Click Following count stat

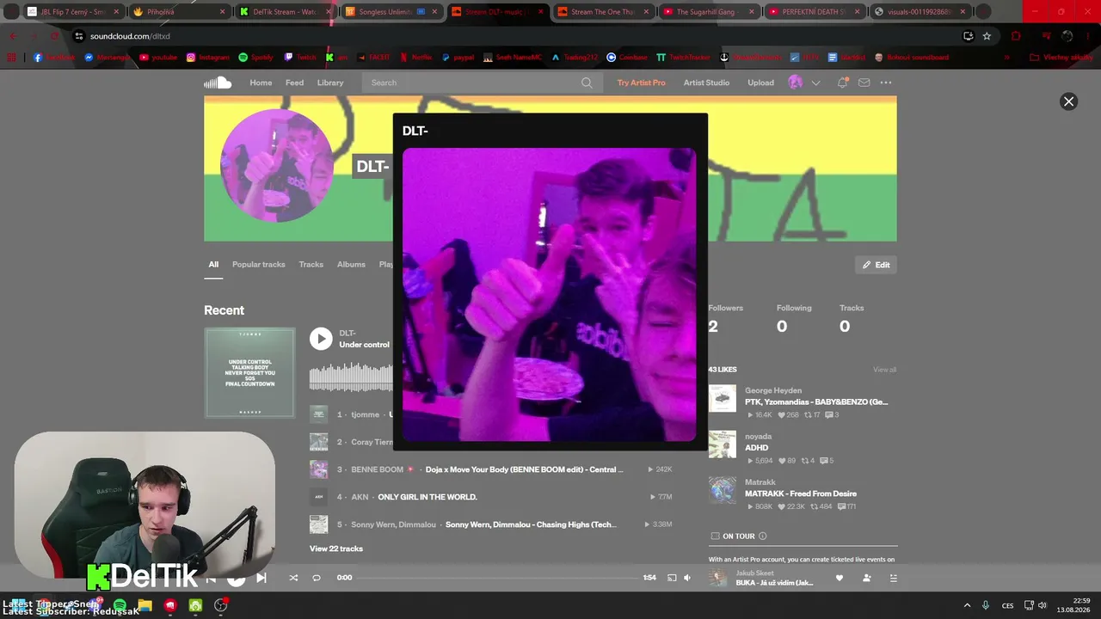coord(794,319)
